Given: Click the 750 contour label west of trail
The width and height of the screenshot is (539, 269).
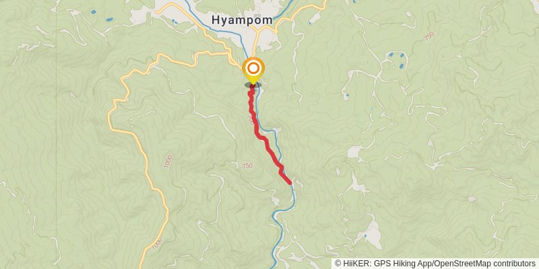Looking at the screenshot, I should click(x=247, y=166).
